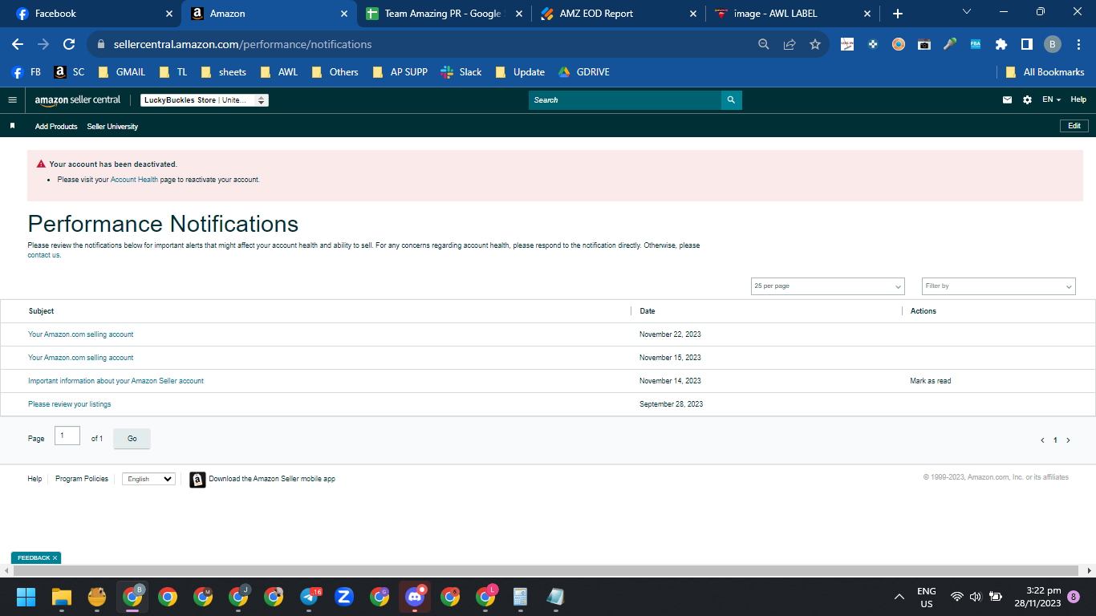The width and height of the screenshot is (1096, 616).
Task: Toggle the browser side panel
Action: coord(1026,44)
